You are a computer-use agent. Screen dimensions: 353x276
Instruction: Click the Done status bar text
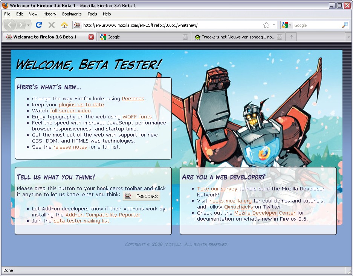8,270
